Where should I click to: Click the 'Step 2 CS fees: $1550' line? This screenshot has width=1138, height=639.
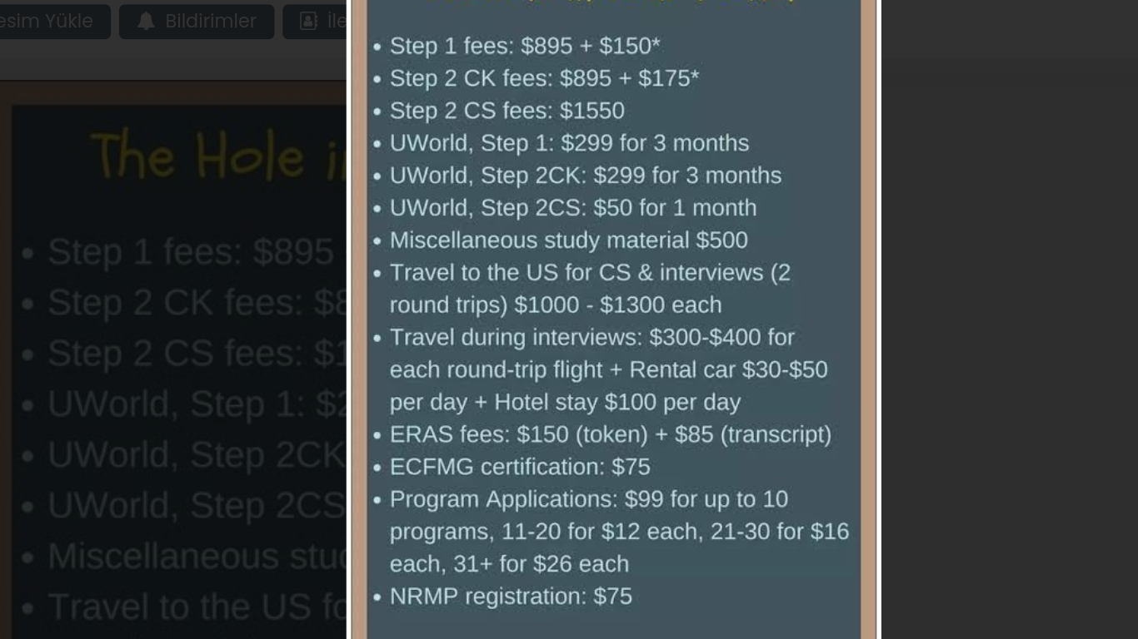click(x=507, y=111)
